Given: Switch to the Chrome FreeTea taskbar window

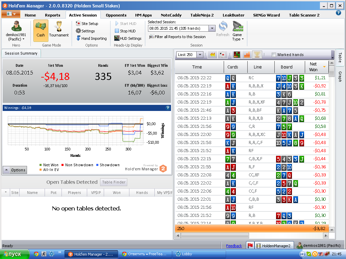Looking at the screenshot, I should click(145, 254).
